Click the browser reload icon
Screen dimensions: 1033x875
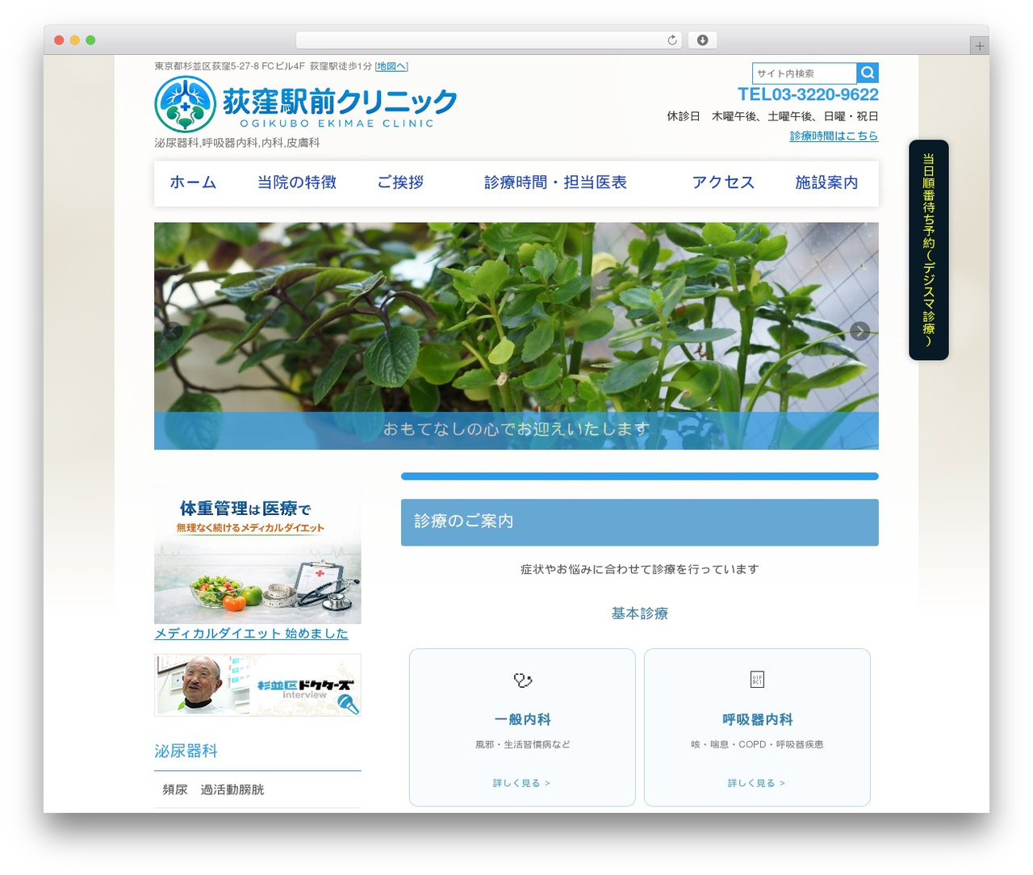pyautogui.click(x=672, y=40)
